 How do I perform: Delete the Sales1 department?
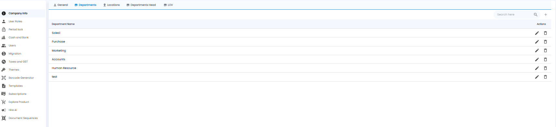pyautogui.click(x=545, y=33)
